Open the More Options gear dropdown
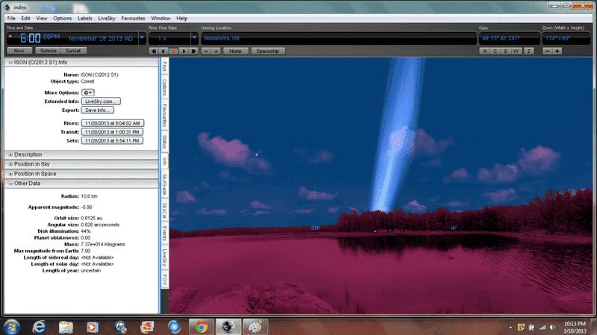The image size is (597, 335). [x=88, y=93]
